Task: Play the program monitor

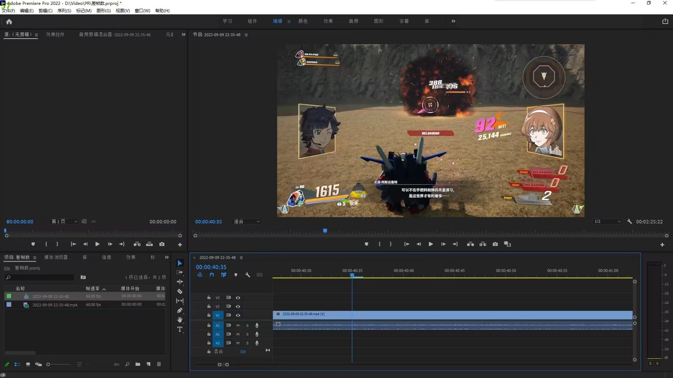Action: point(431,244)
